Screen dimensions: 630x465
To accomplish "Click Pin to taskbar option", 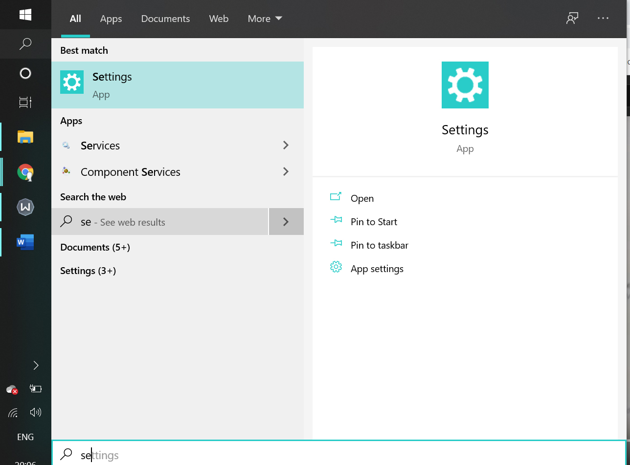I will pyautogui.click(x=379, y=245).
